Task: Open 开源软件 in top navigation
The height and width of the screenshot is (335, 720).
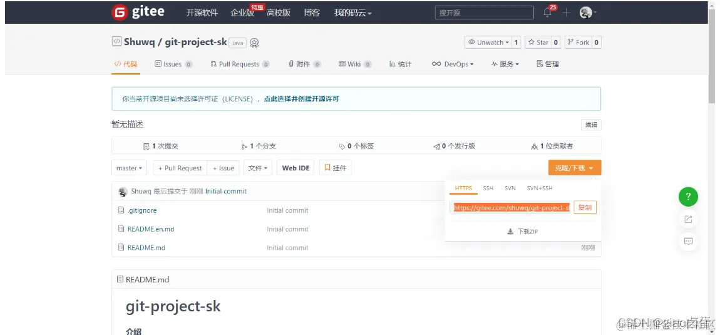Action: point(202,13)
